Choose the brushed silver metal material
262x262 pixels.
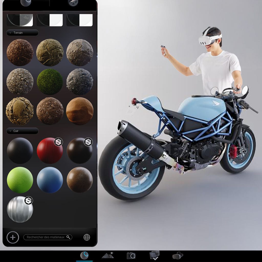click(x=20, y=209)
